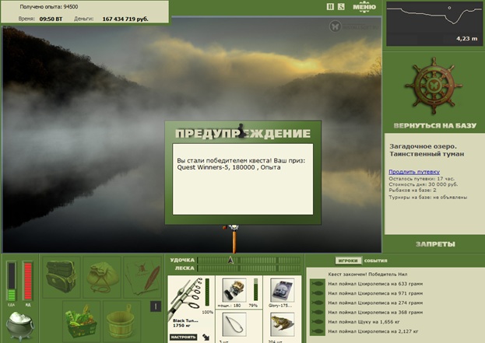Toggle the sound S button

(x=341, y=6)
